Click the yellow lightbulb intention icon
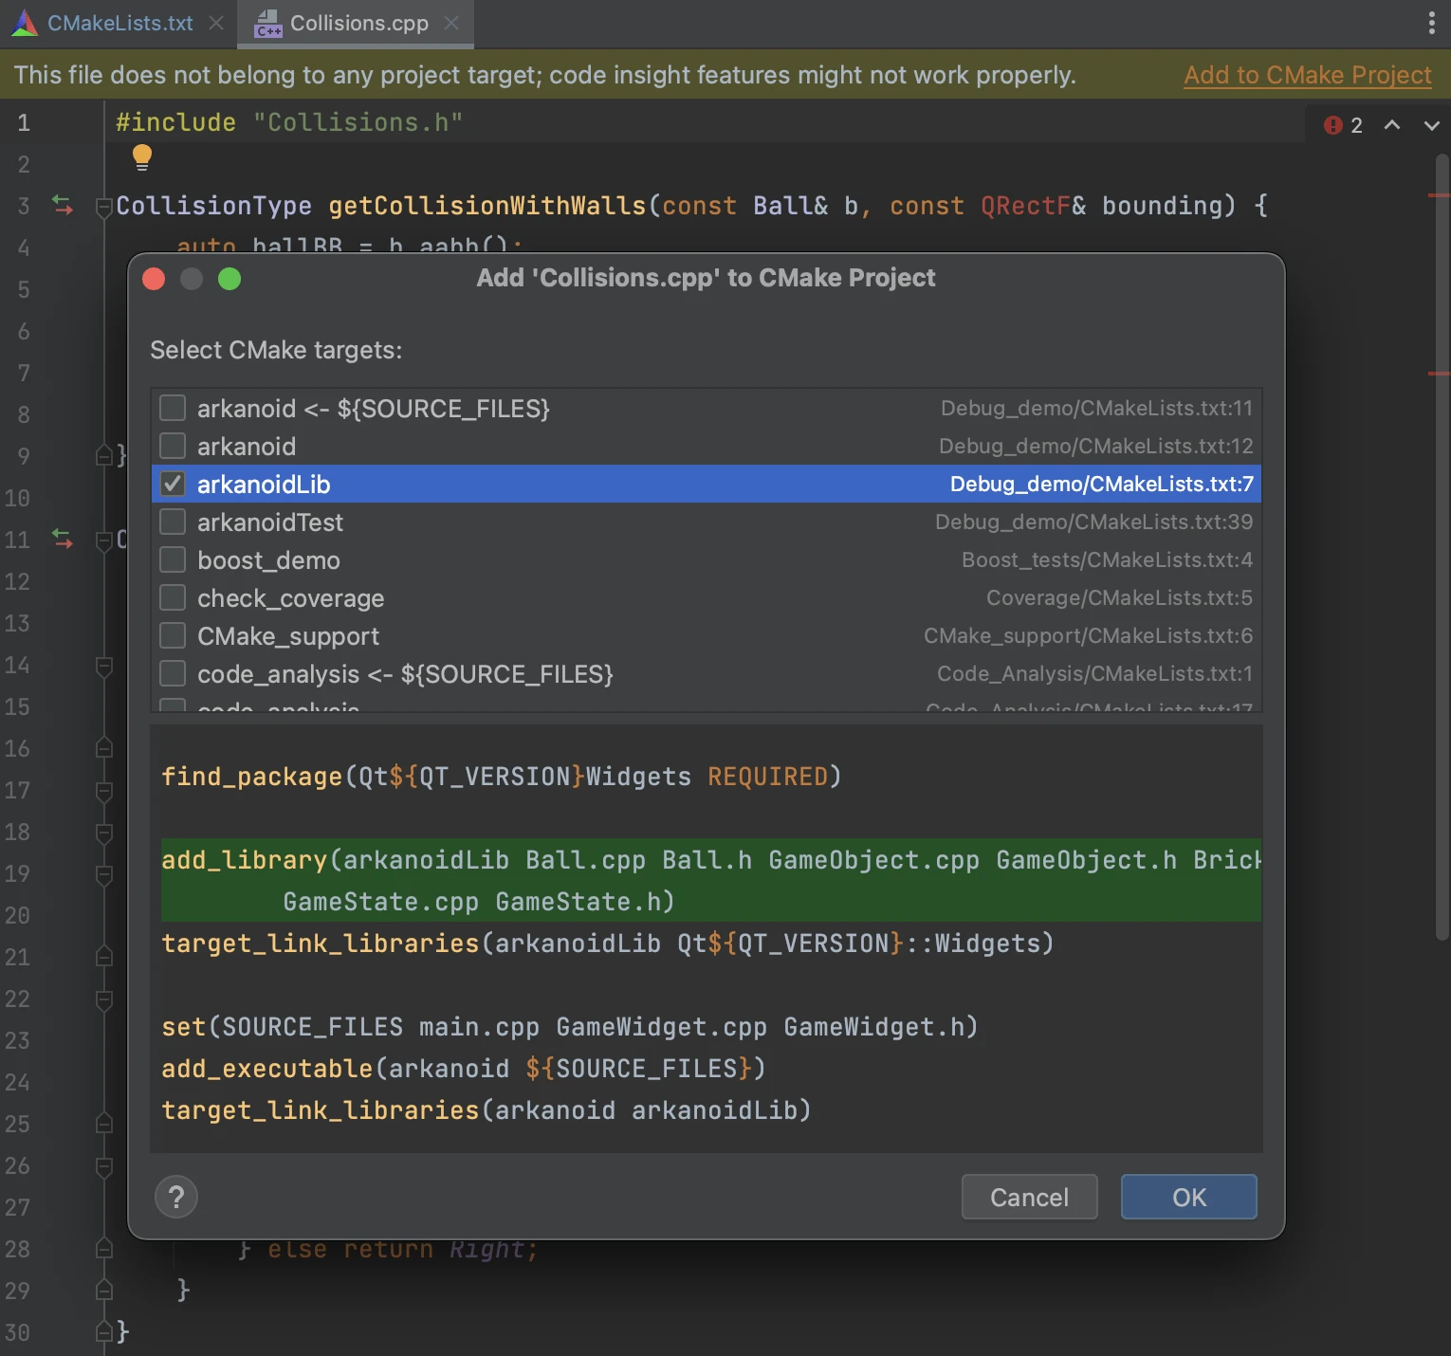This screenshot has height=1356, width=1451. pyautogui.click(x=142, y=157)
